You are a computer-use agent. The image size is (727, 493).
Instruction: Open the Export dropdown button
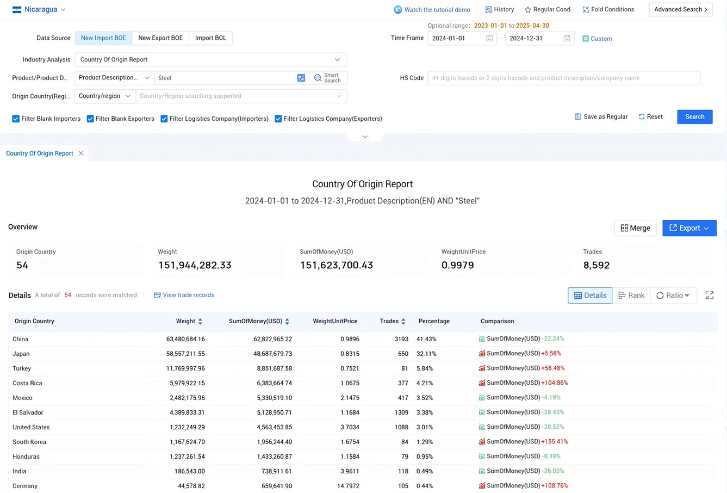689,228
